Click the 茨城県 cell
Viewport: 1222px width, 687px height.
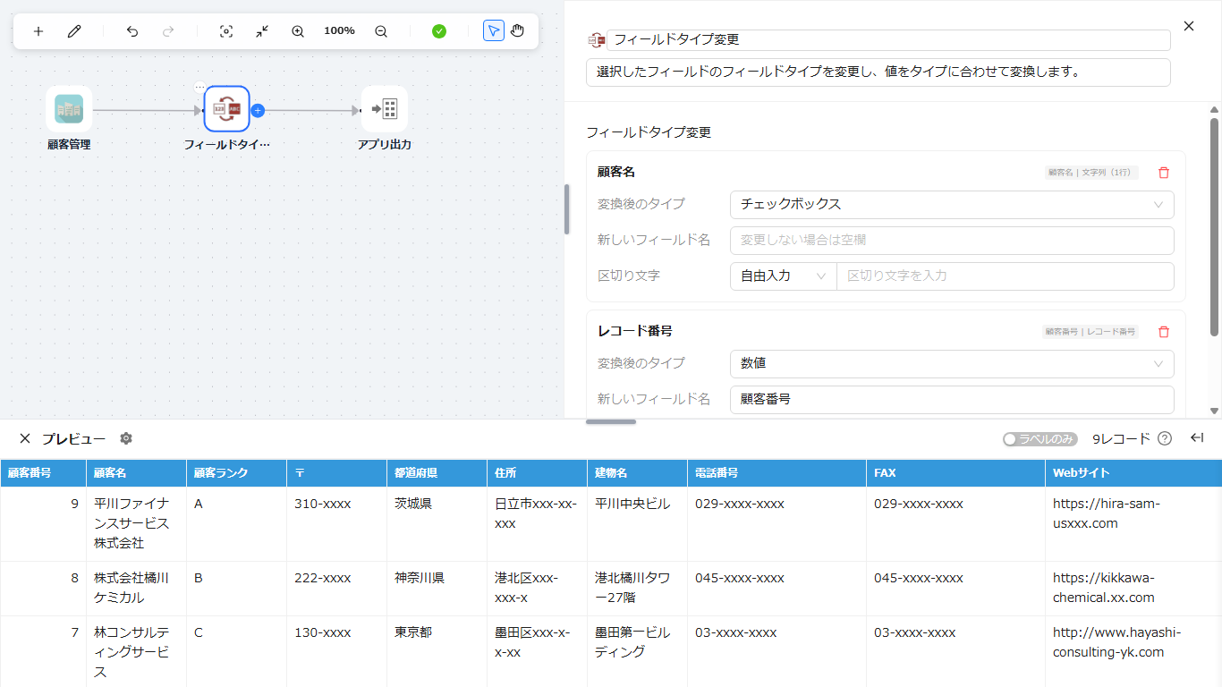pyautogui.click(x=437, y=524)
